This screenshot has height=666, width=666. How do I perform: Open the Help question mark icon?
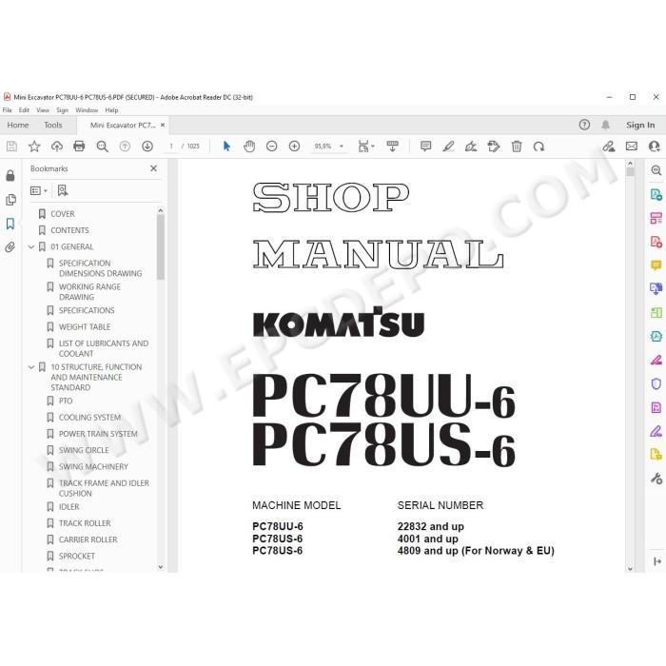click(x=584, y=125)
